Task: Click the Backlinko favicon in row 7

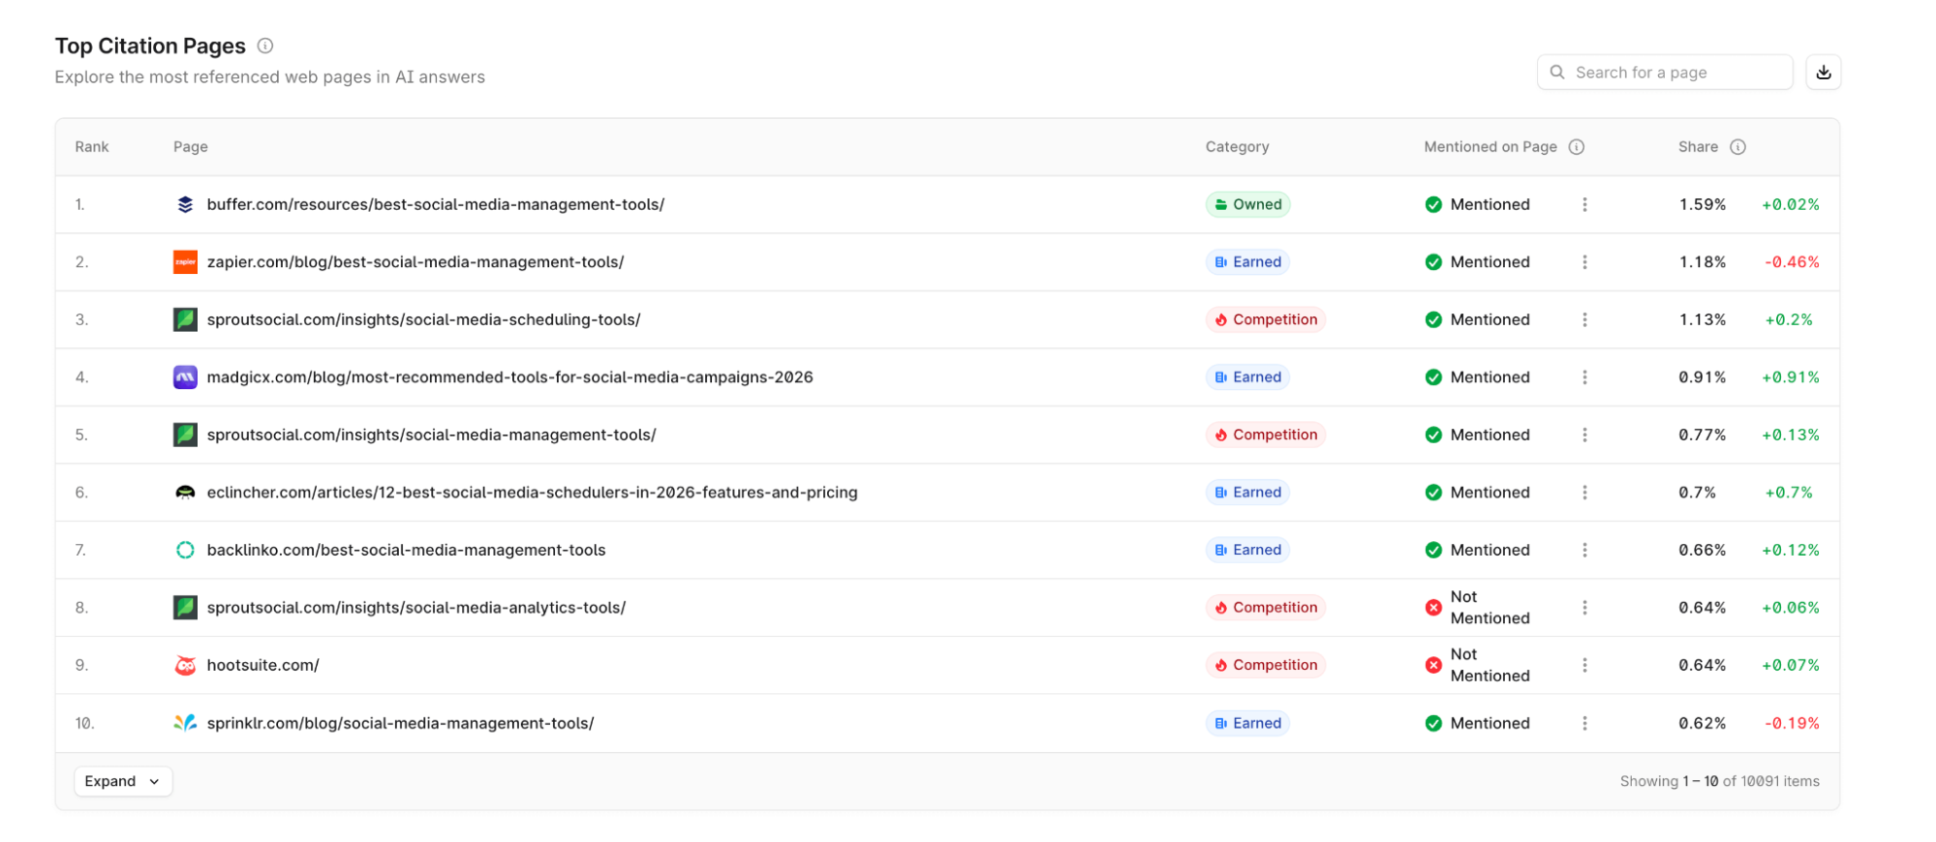Action: click(185, 550)
